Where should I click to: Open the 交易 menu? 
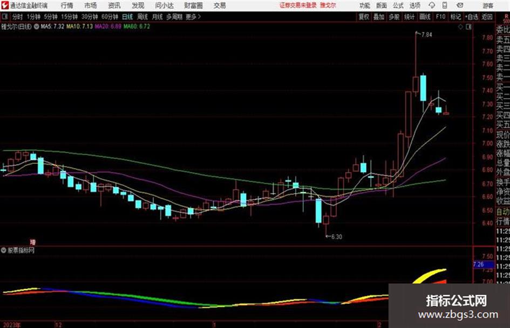(x=220, y=5)
